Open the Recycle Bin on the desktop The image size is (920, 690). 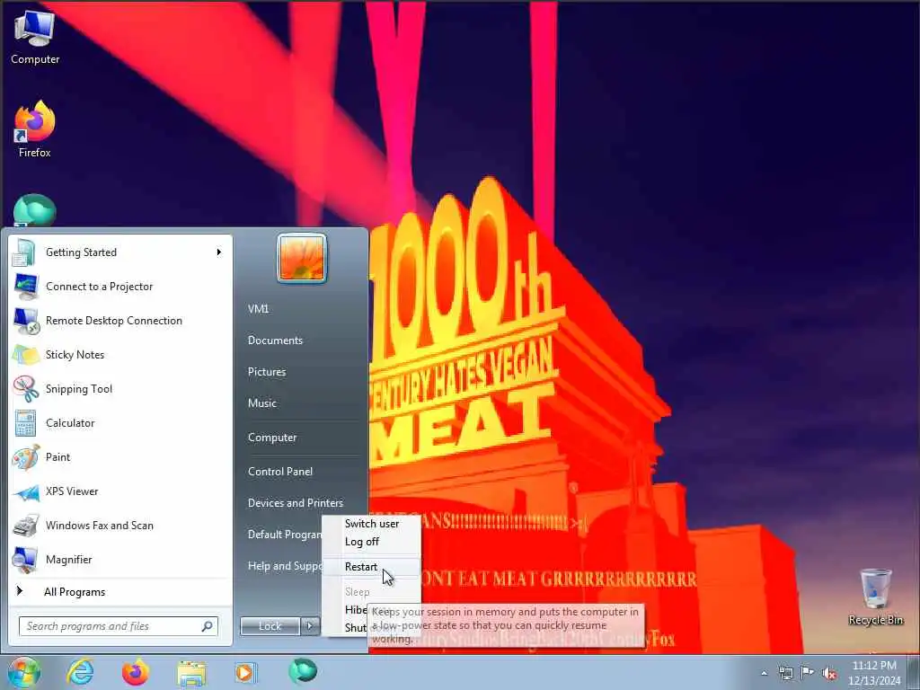875,597
